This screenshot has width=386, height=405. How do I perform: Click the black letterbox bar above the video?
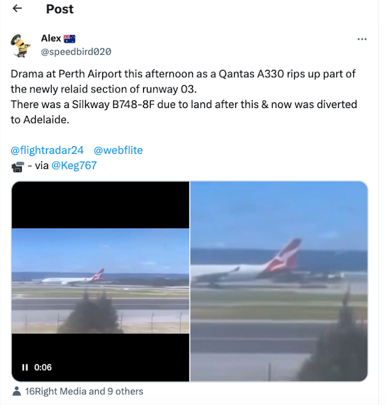pos(100,205)
